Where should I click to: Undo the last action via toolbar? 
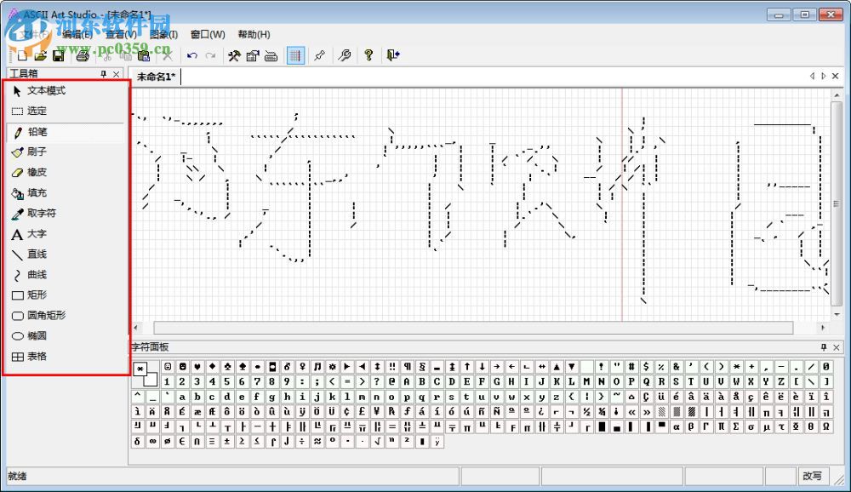(x=191, y=55)
